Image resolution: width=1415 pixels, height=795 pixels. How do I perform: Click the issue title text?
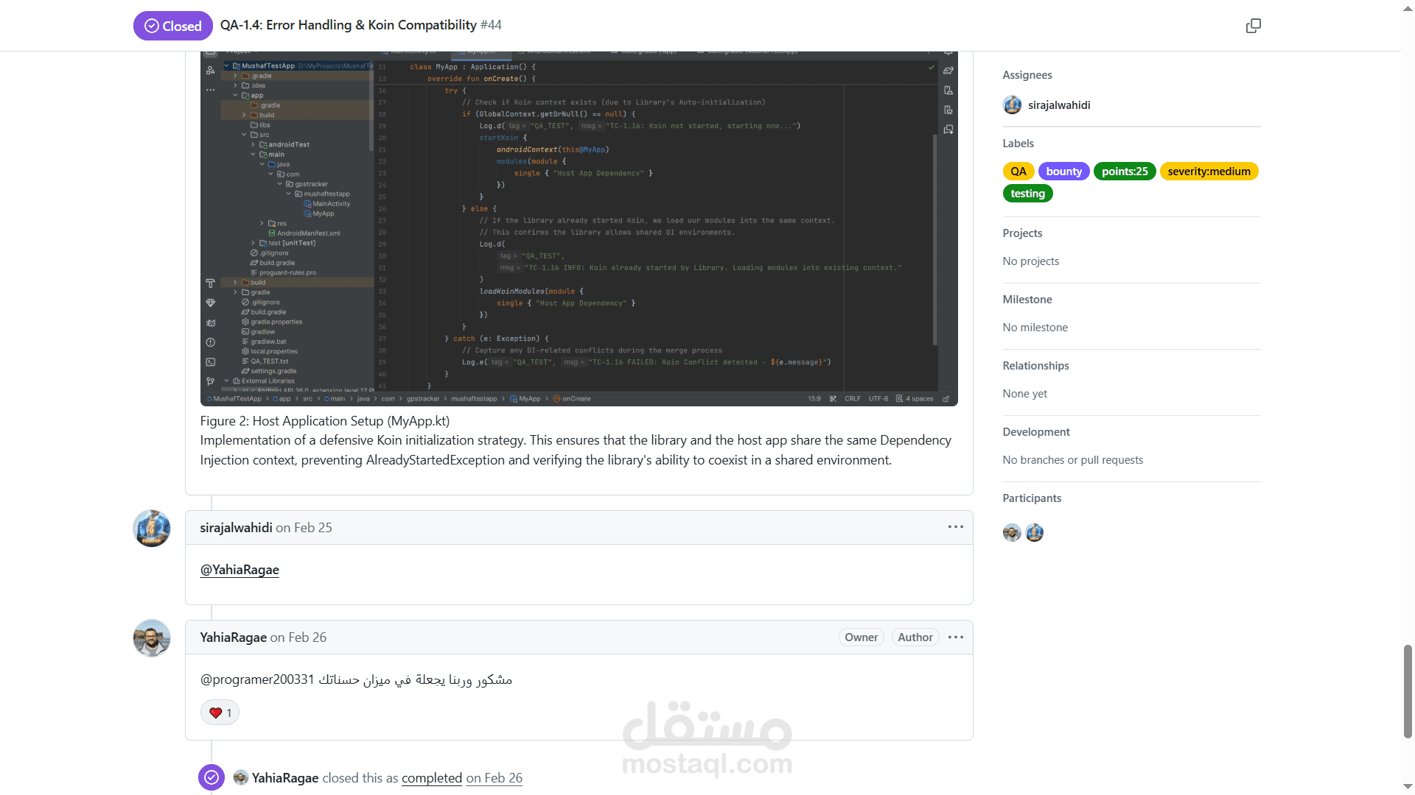tap(349, 25)
